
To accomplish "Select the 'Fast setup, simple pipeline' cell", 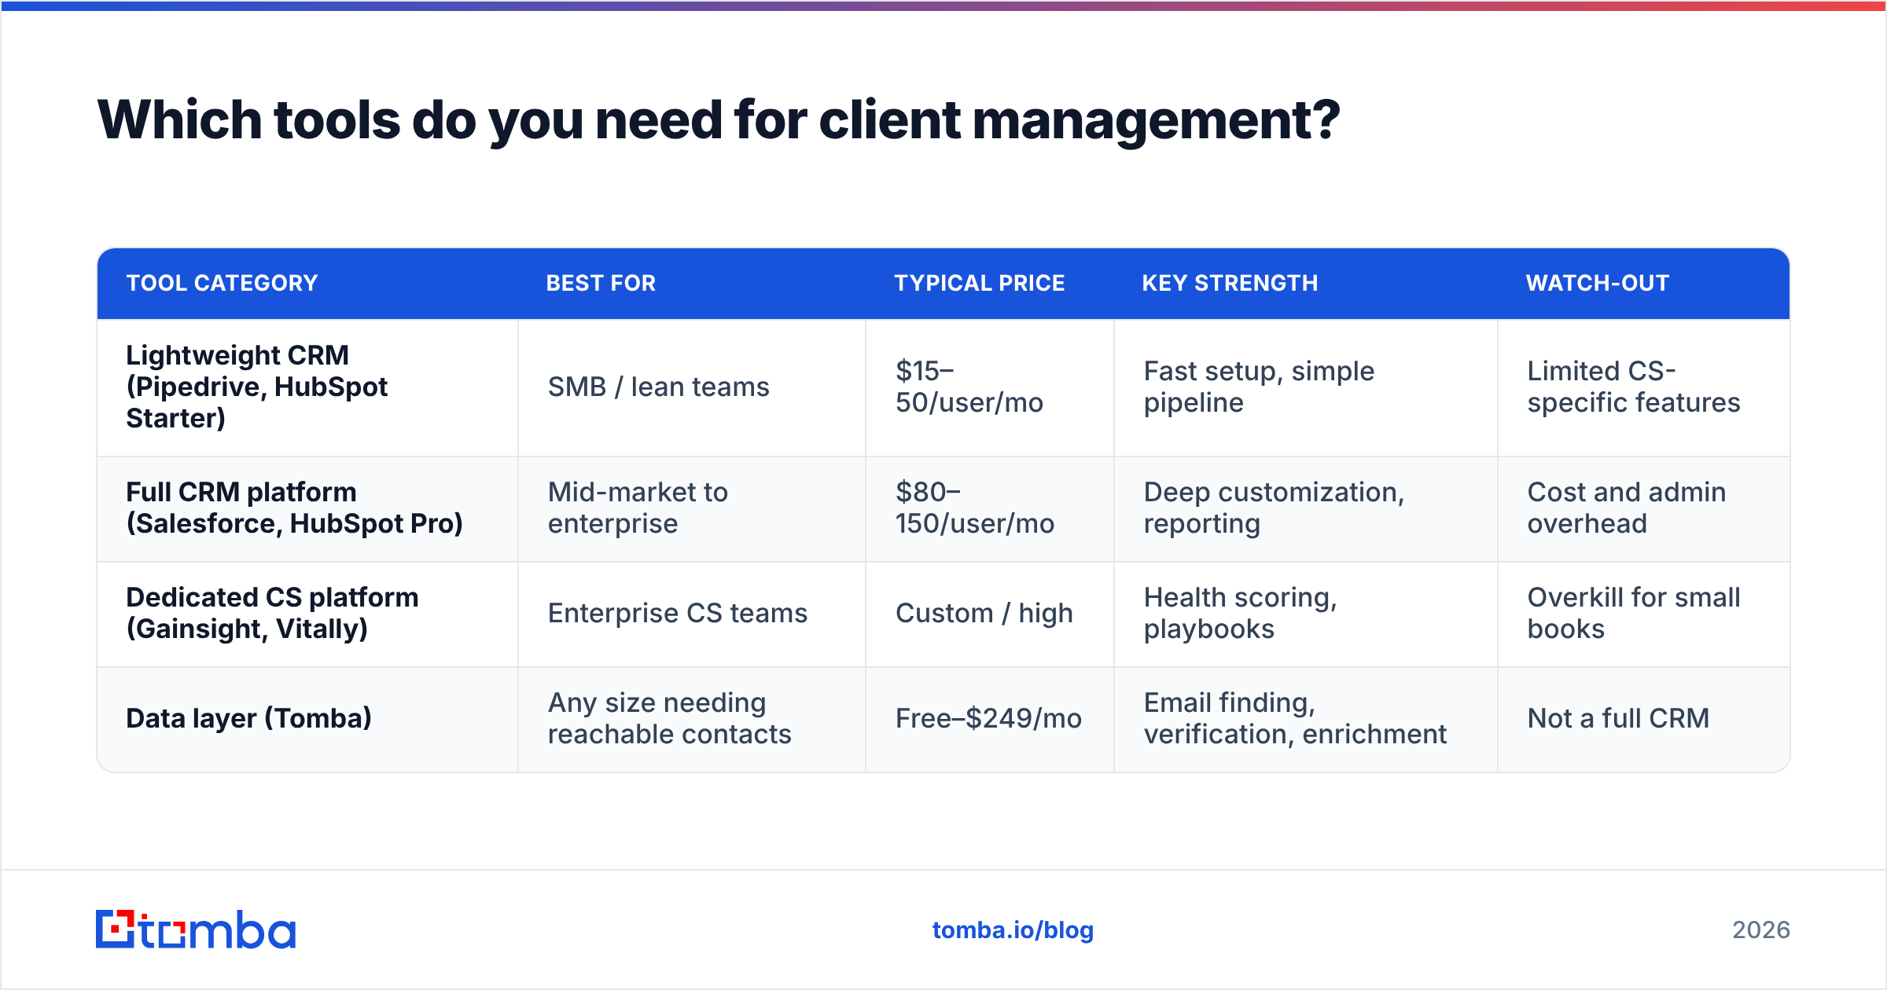I will [1306, 387].
